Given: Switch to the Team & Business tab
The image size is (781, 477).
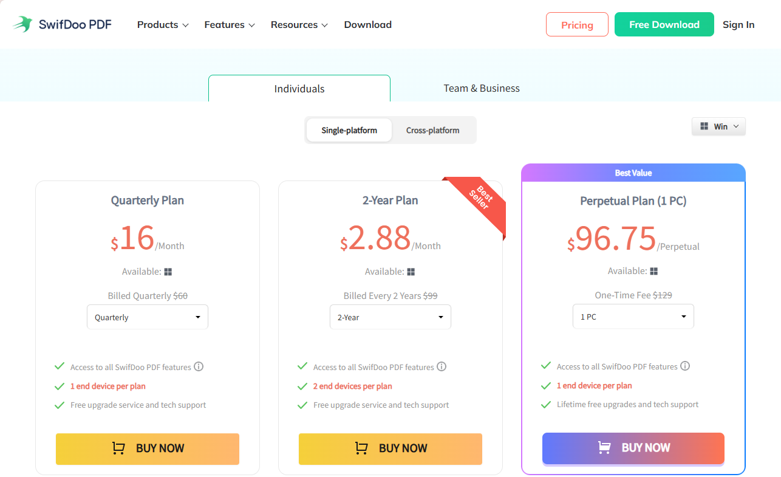Looking at the screenshot, I should tap(481, 88).
